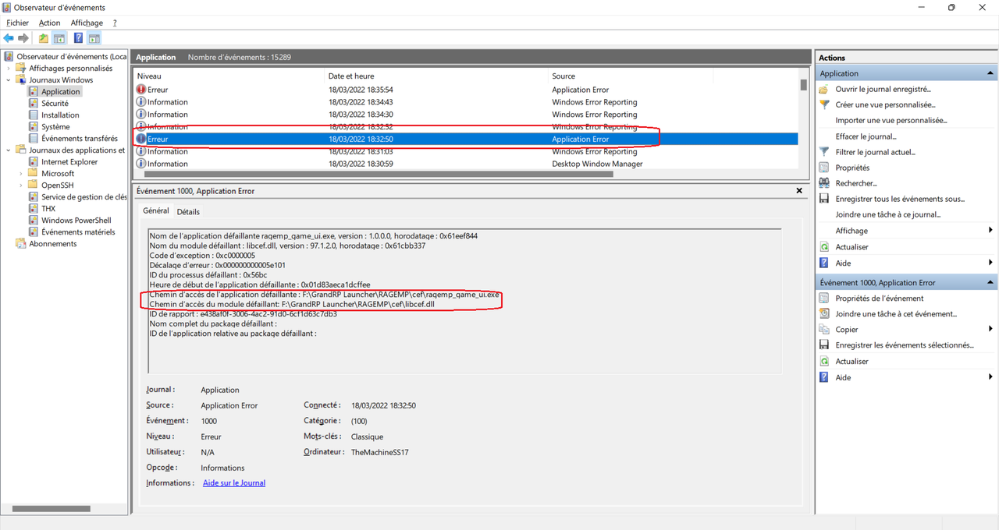Click the event list vertical scrollbar thumb
The image size is (999, 530).
pos(803,84)
